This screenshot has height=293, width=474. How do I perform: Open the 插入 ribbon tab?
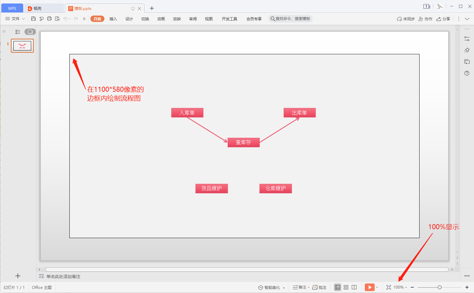[x=113, y=19]
